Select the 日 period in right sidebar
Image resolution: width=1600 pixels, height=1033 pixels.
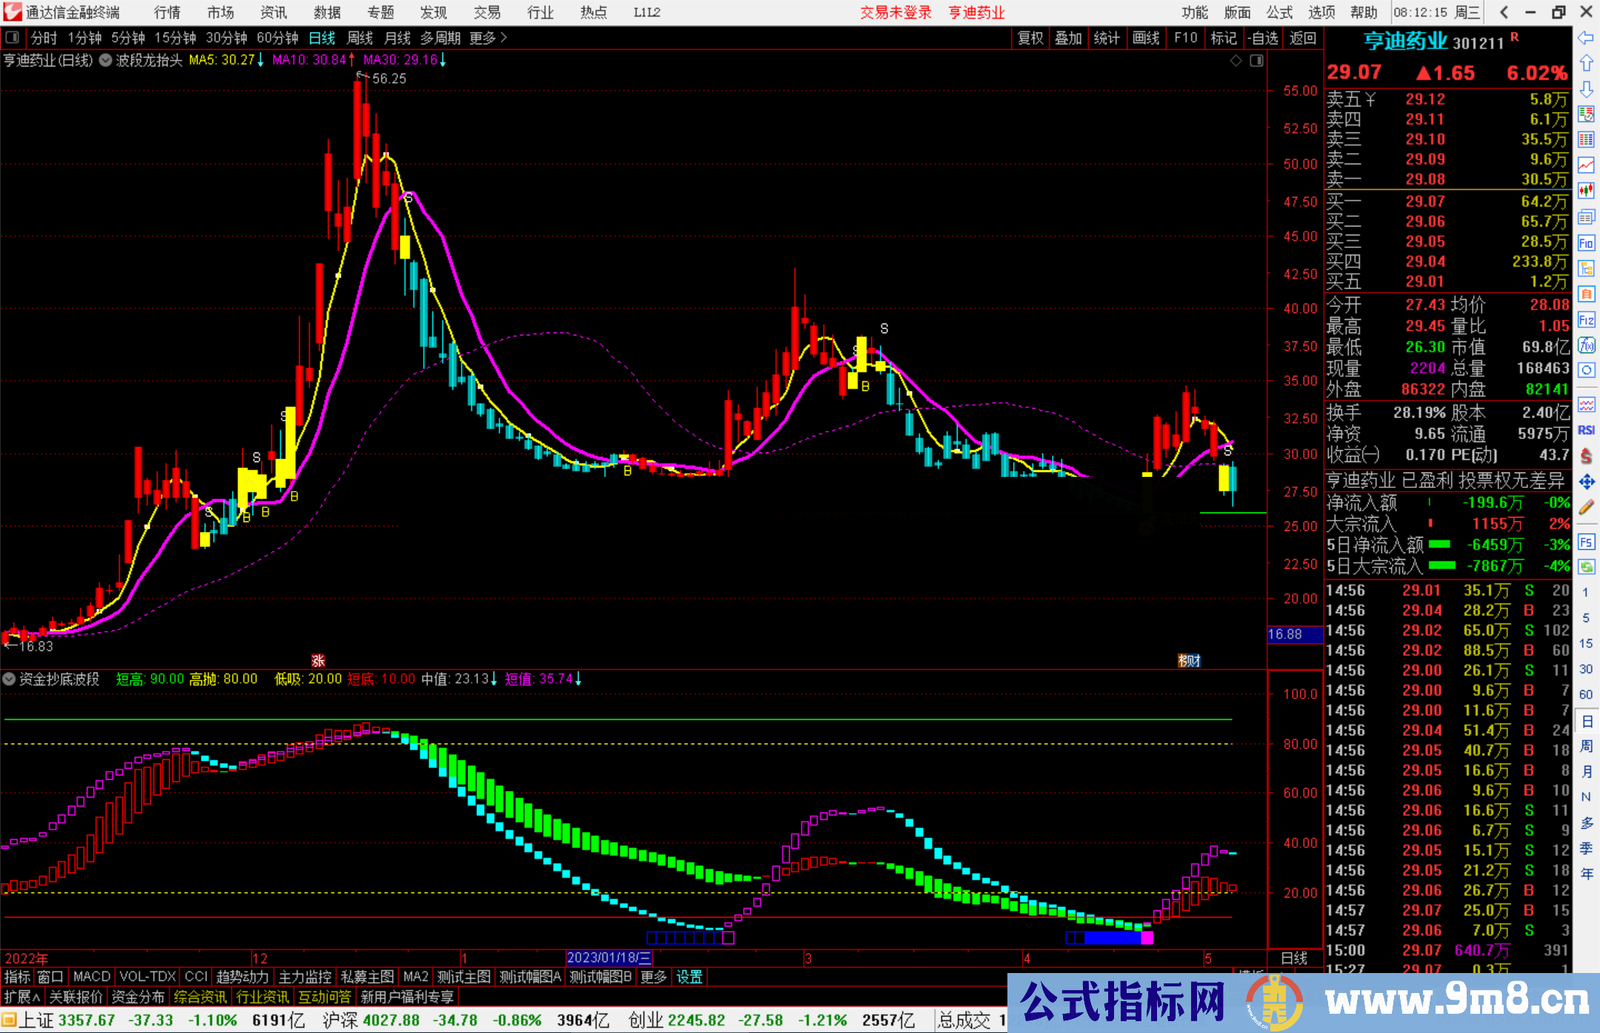(x=1587, y=721)
